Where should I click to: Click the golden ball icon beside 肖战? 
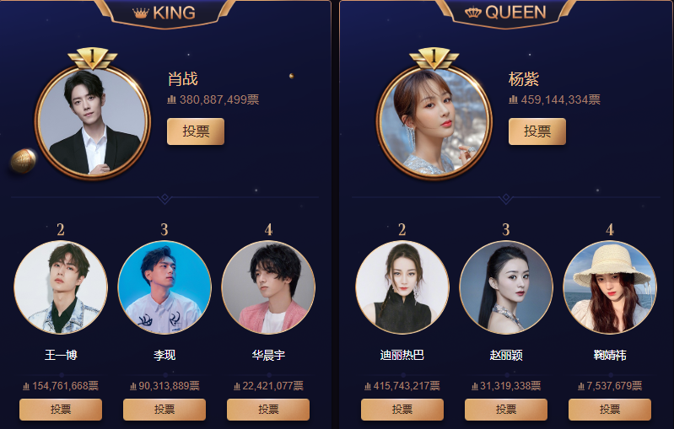click(x=24, y=161)
